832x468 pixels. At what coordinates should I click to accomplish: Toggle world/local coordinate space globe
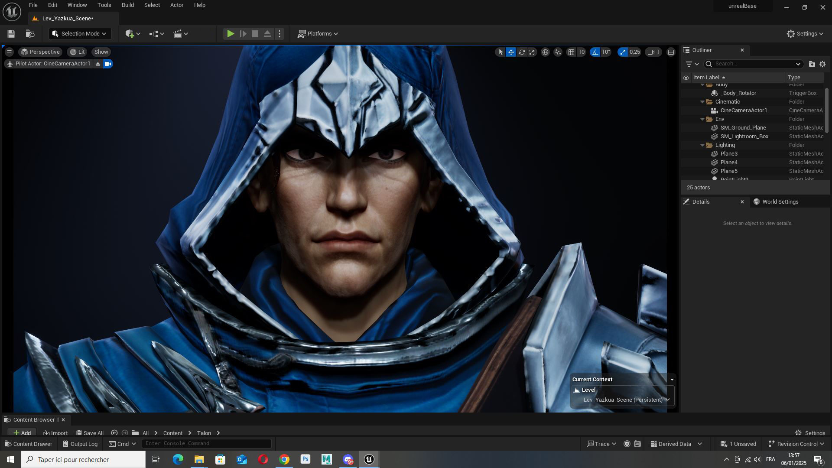[545, 52]
